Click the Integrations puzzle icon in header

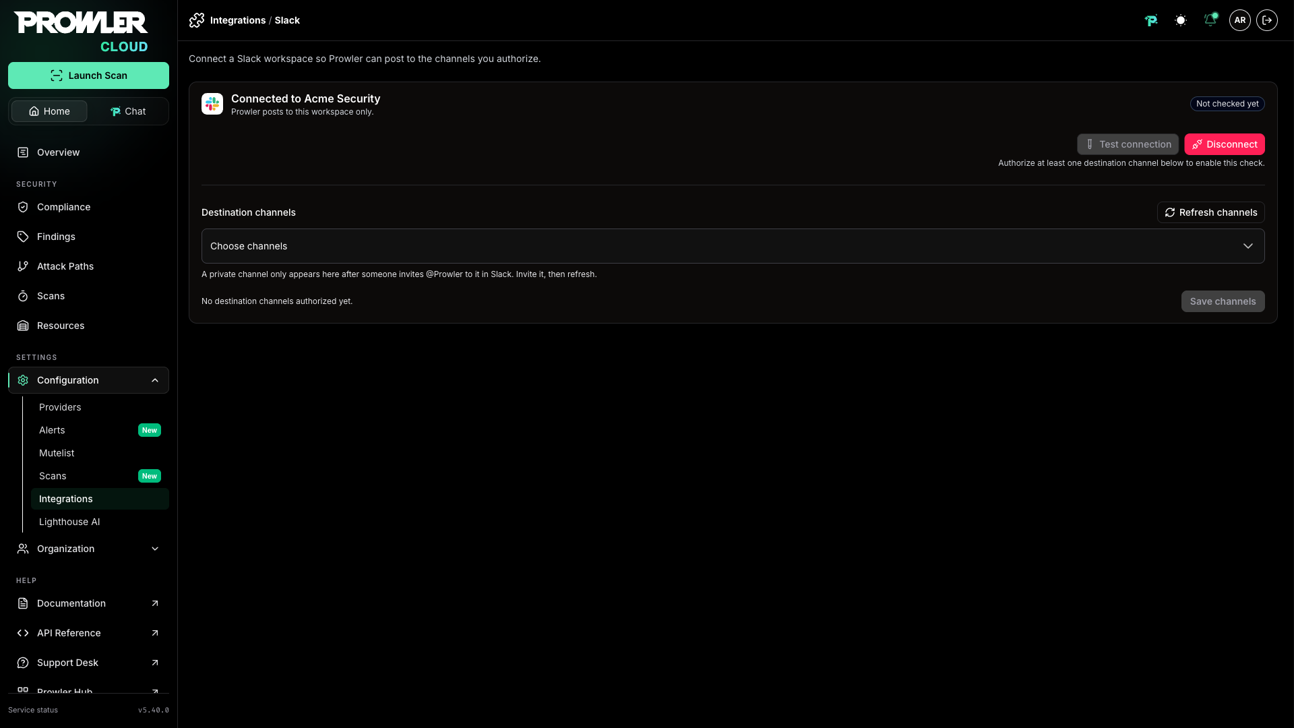tap(197, 20)
